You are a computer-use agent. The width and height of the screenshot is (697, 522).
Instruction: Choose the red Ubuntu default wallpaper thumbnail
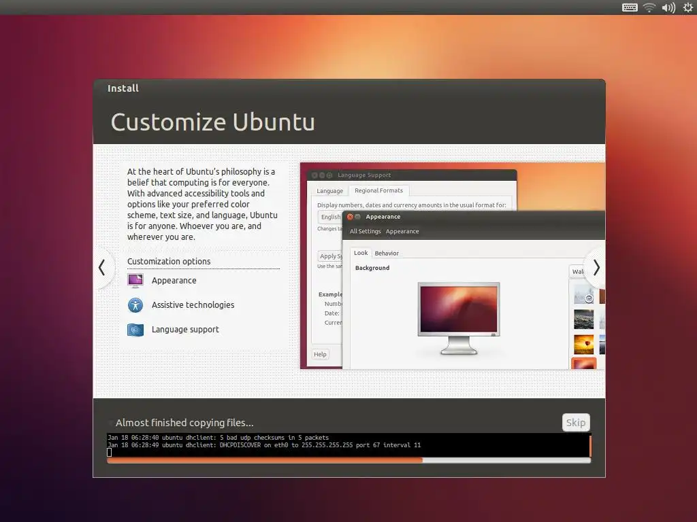[x=583, y=364]
